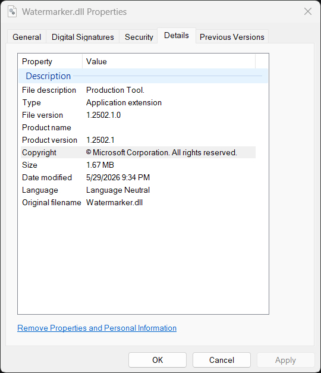Confirm with the OK button
The width and height of the screenshot is (321, 373).
[158, 360]
